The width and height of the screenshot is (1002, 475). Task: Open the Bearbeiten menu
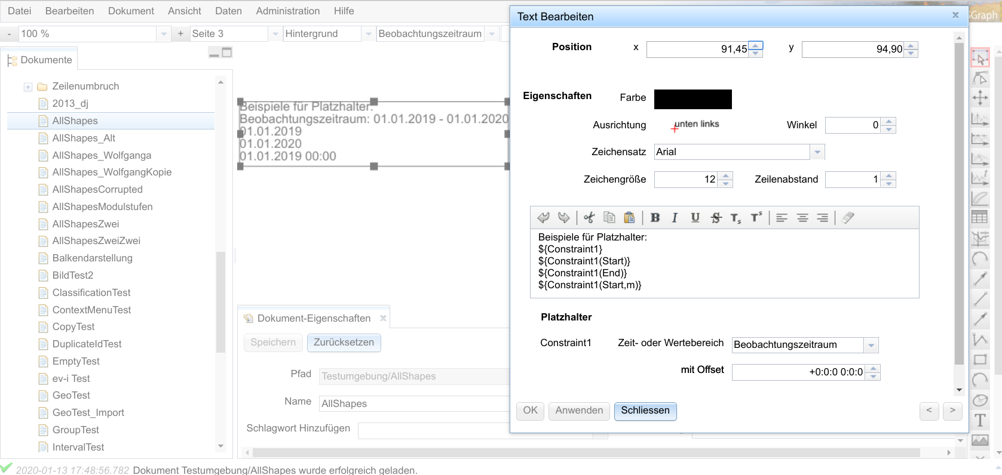click(69, 11)
